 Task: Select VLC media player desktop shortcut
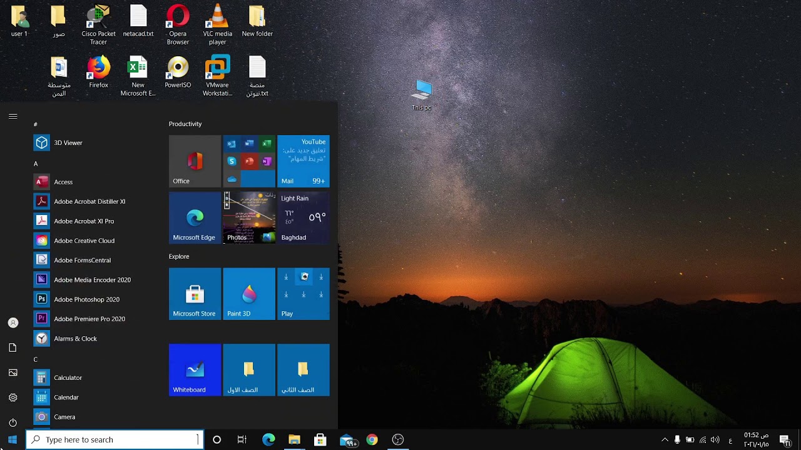(217, 25)
